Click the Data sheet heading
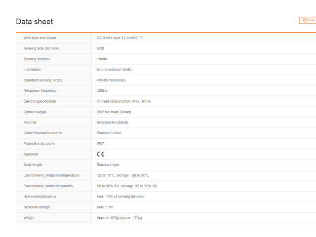This screenshot has width=316, height=237. 35,22
